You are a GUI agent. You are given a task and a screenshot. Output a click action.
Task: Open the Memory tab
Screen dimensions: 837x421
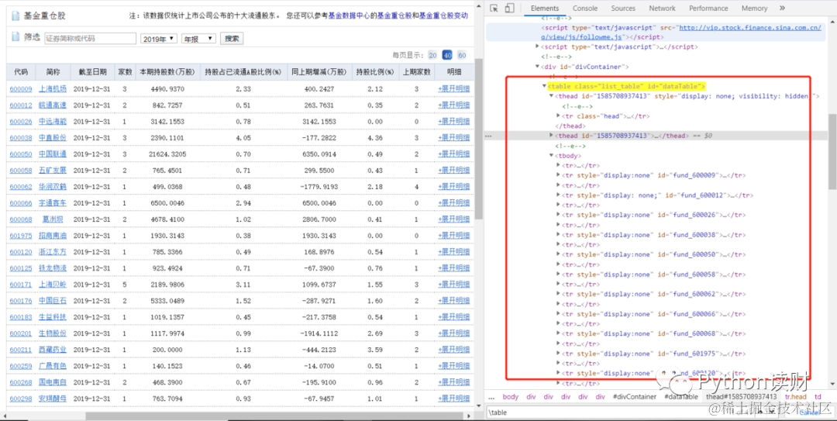754,8
